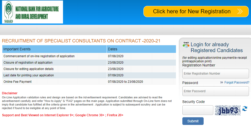Click the red Disclaimer heading
Screen dimensions: 251x129
coord(10,93)
